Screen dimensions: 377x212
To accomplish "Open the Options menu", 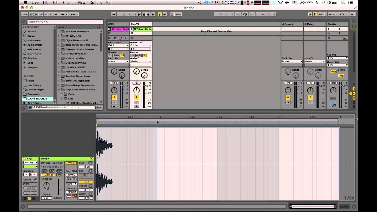I will pyautogui.click(x=95, y=3).
